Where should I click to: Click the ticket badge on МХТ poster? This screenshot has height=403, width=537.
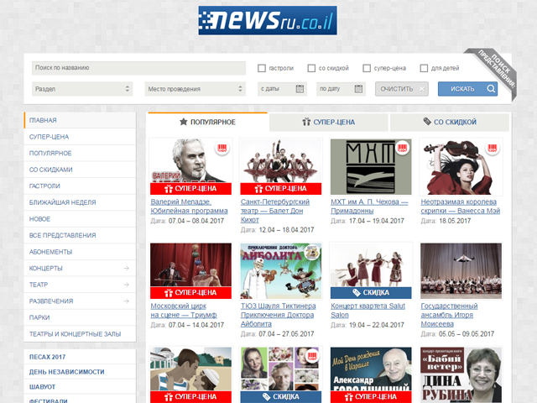pos(402,149)
